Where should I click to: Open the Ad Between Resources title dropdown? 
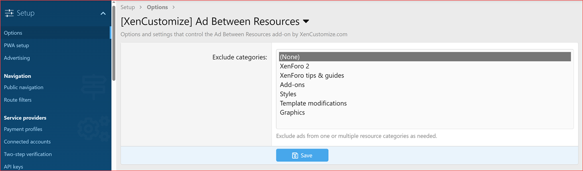[x=306, y=21]
